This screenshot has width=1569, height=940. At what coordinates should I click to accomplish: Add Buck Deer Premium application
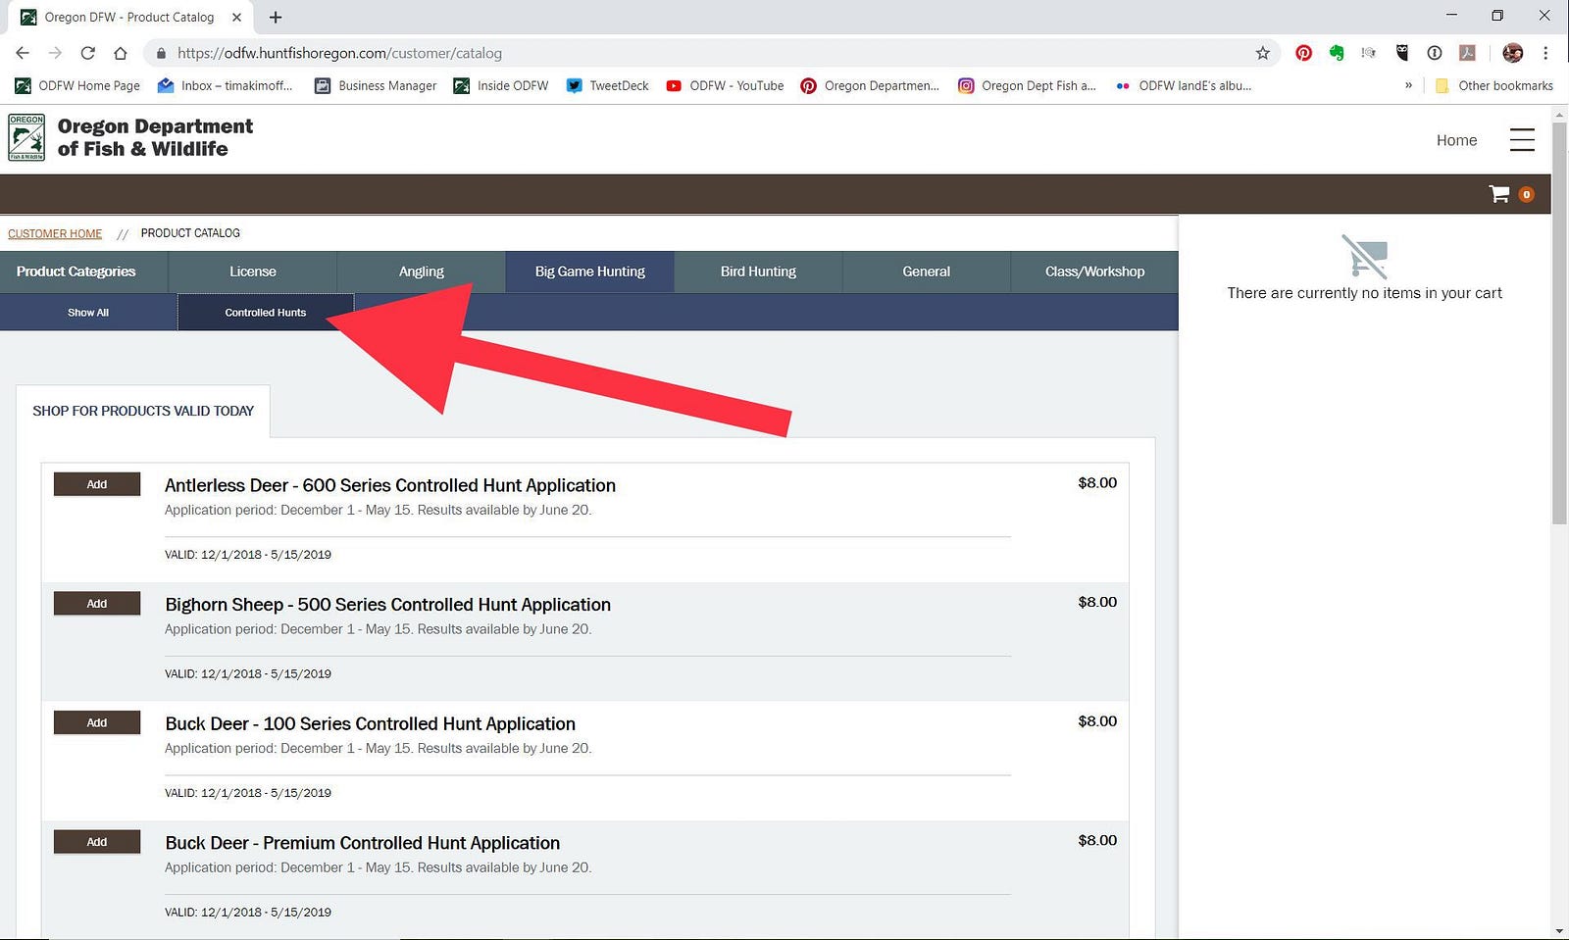[97, 842]
